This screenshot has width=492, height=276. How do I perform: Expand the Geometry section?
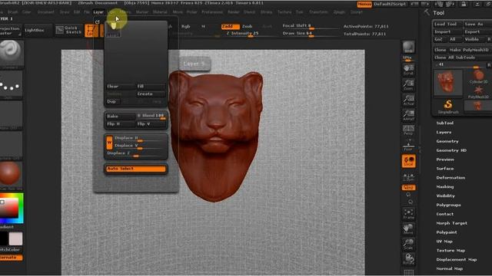(x=447, y=141)
